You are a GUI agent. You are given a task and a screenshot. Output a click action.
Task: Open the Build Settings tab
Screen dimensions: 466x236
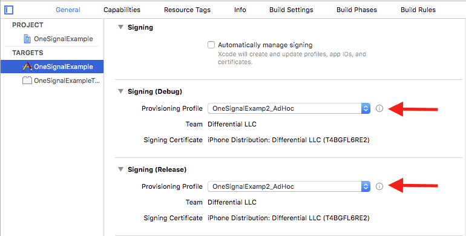pos(291,10)
